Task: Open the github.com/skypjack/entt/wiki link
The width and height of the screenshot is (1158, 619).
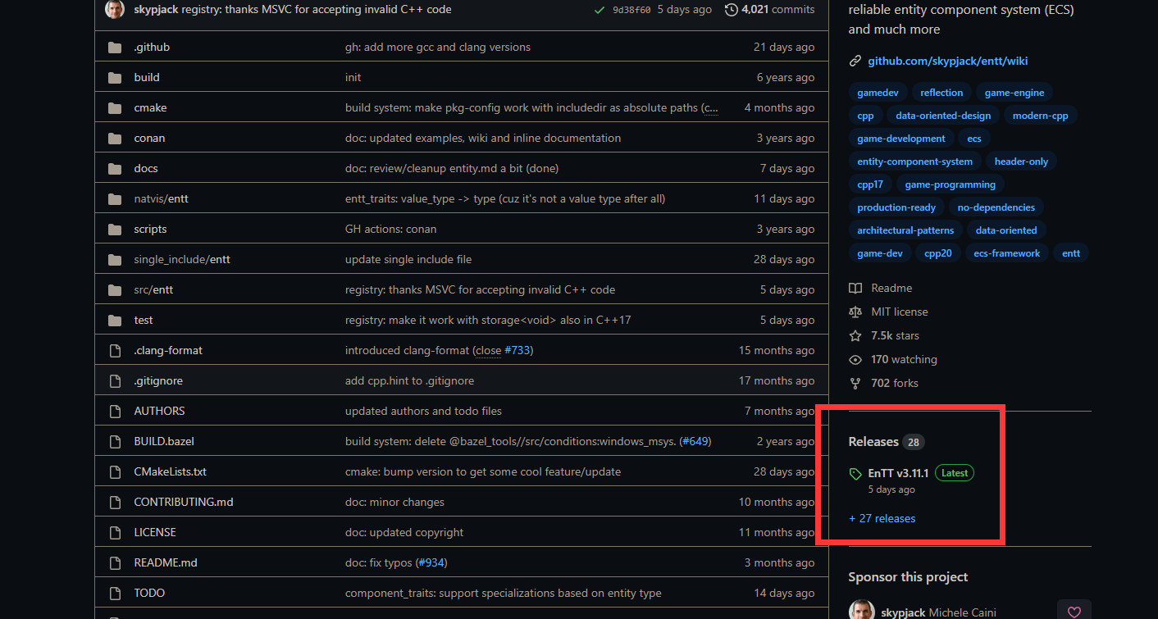Action: point(947,61)
